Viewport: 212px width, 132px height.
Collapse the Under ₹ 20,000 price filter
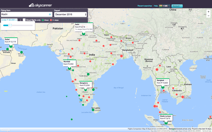(9, 20)
